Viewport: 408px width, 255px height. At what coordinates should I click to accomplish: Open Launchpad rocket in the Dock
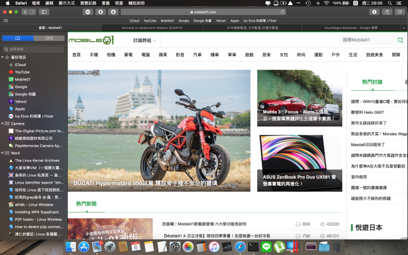(110, 246)
